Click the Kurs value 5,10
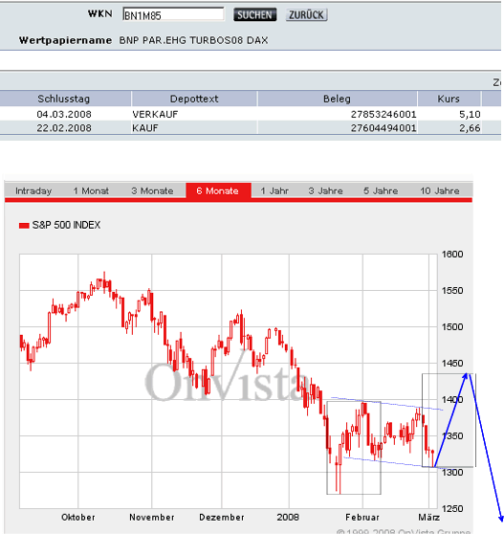Screen dimensions: 504x534 (x=470, y=114)
